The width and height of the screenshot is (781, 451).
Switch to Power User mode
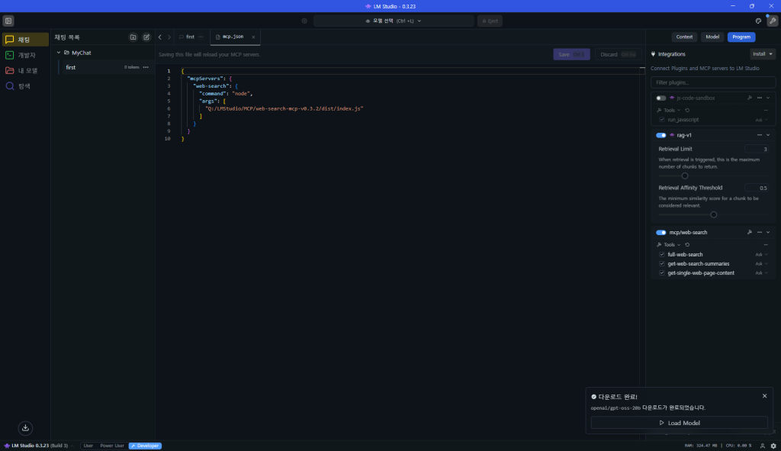112,446
